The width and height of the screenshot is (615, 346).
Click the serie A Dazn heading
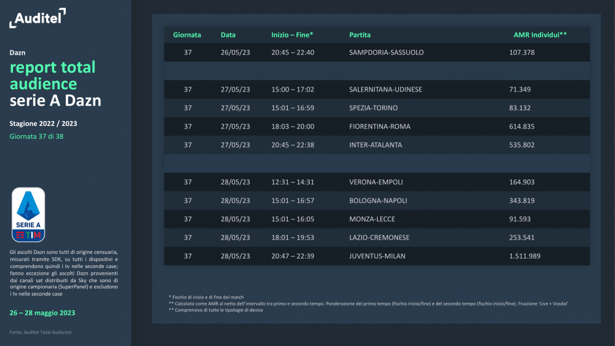click(55, 101)
